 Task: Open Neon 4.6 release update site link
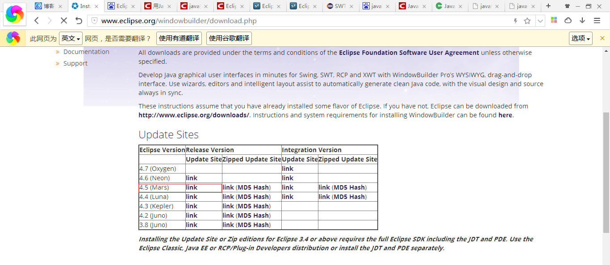[192, 178]
